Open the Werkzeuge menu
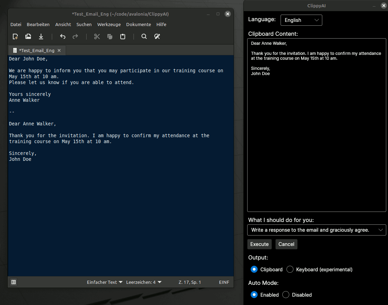 click(109, 24)
